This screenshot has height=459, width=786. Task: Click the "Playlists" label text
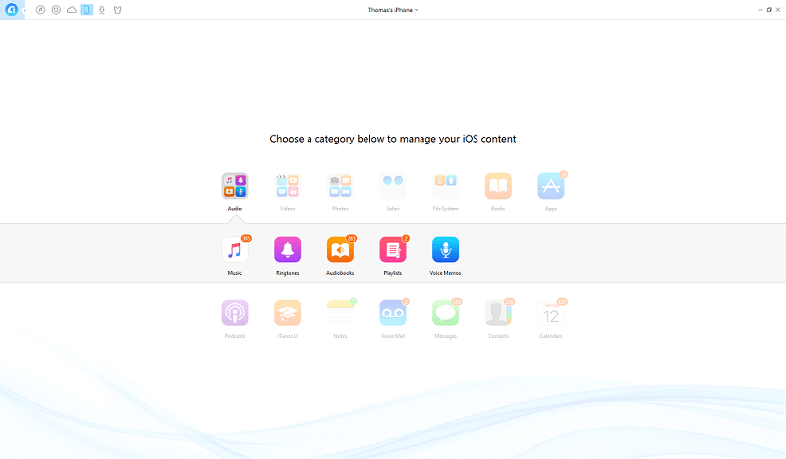coord(393,273)
